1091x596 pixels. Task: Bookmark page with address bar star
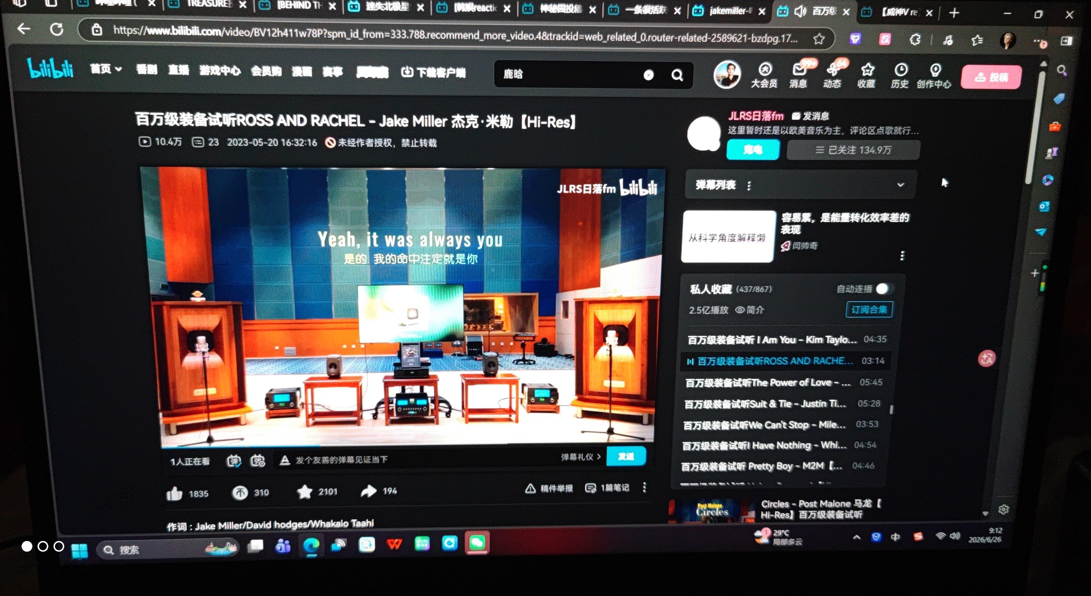click(819, 39)
